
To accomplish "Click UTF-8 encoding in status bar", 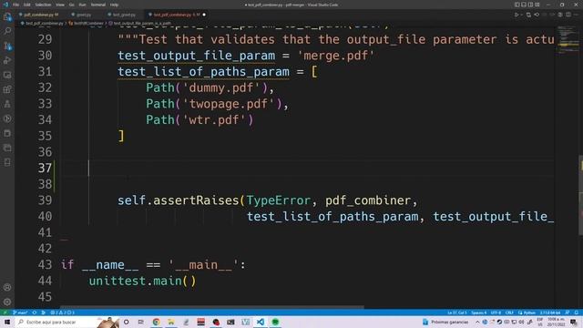I will (496, 313).
